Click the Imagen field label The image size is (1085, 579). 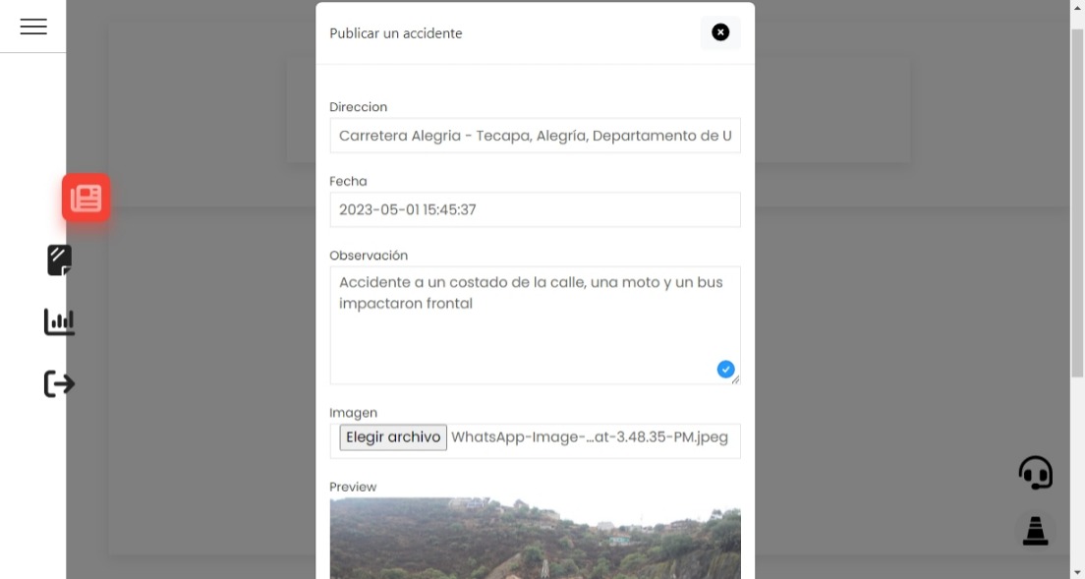click(353, 412)
